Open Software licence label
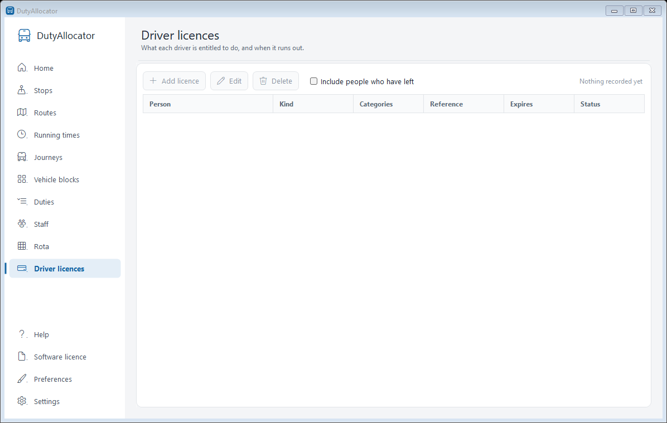667x423 pixels. pos(60,357)
